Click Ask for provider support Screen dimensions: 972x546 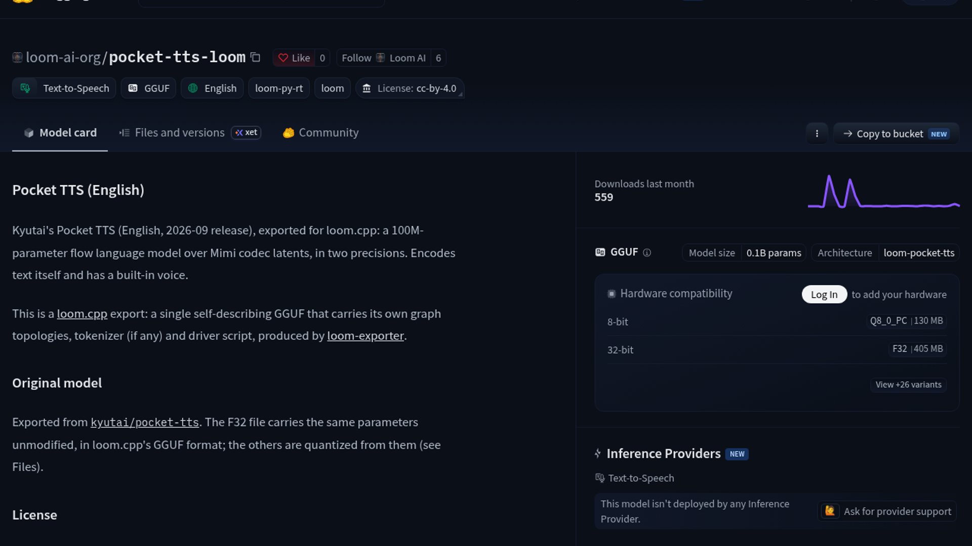pos(887,511)
